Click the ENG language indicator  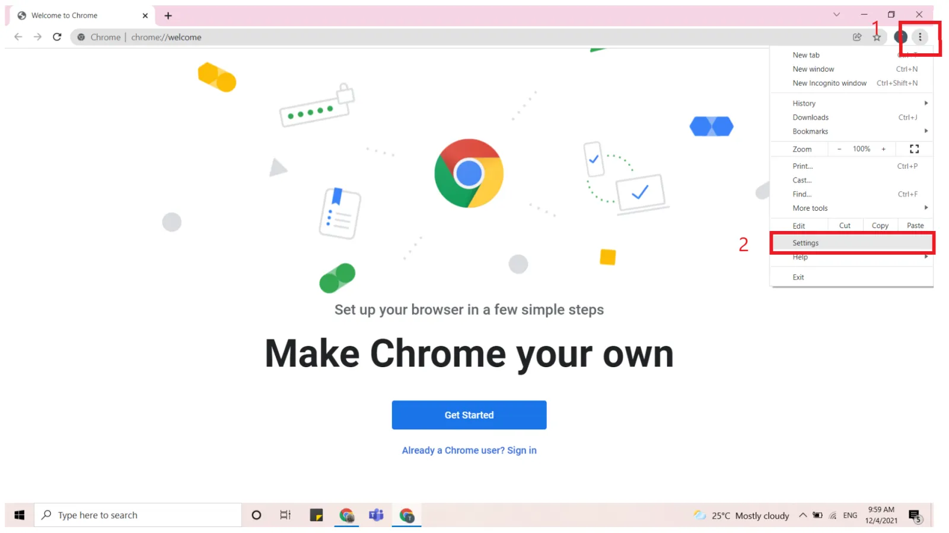(850, 516)
